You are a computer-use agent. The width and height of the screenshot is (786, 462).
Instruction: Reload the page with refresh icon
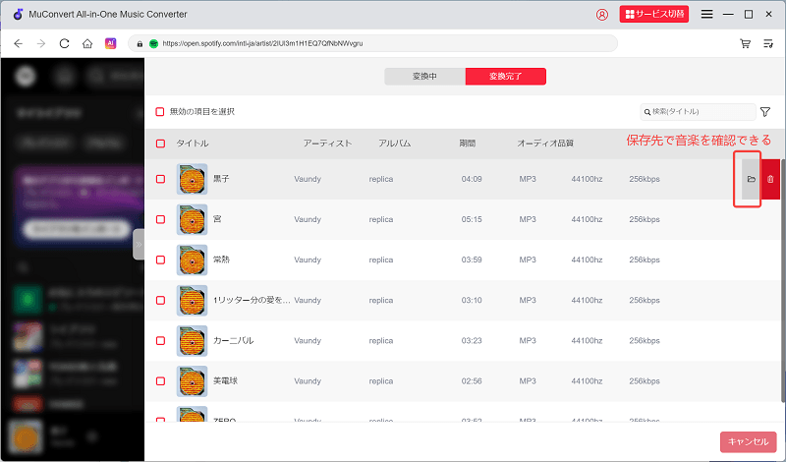click(x=64, y=43)
